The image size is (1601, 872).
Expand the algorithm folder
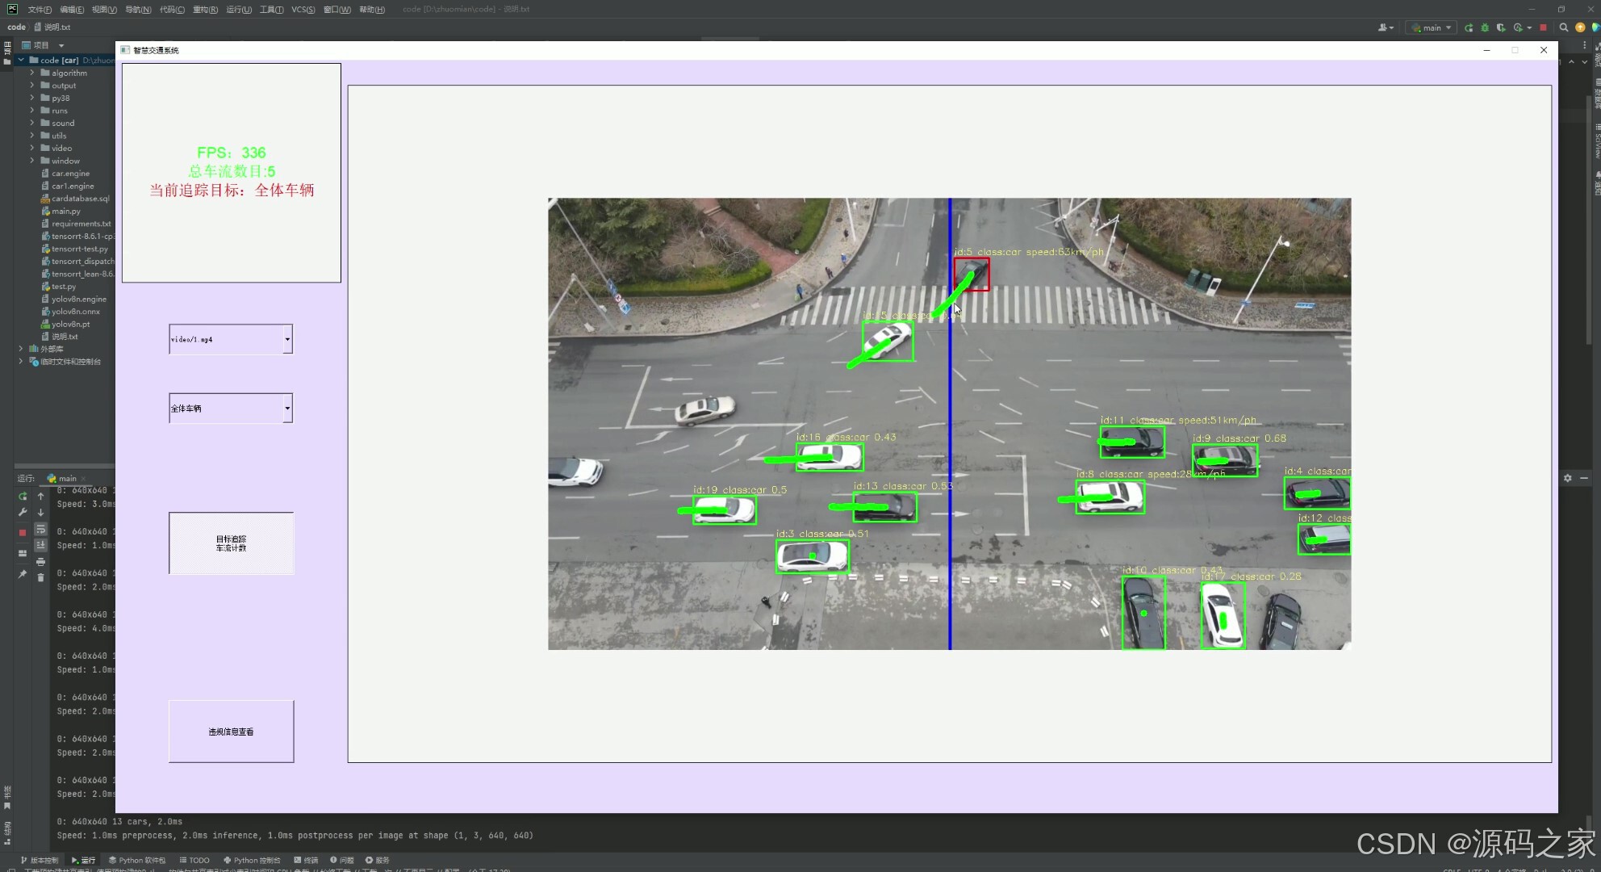click(32, 73)
